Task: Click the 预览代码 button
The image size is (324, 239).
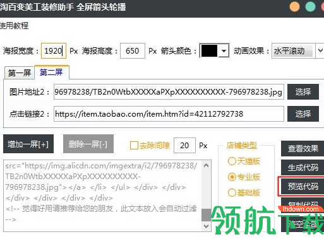Action: pyautogui.click(x=303, y=186)
